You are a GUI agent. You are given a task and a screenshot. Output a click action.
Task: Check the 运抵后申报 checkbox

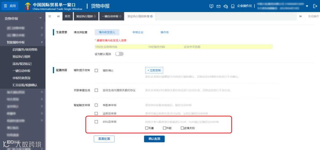pos(96,113)
